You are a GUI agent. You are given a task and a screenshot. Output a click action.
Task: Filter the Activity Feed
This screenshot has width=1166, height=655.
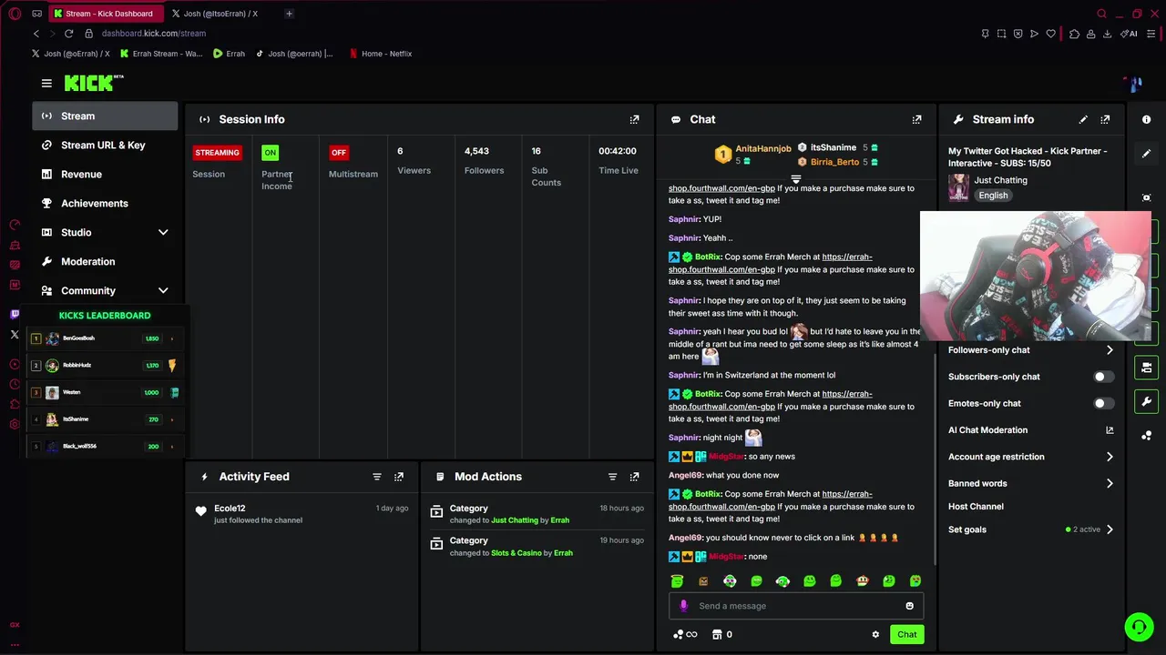[377, 477]
